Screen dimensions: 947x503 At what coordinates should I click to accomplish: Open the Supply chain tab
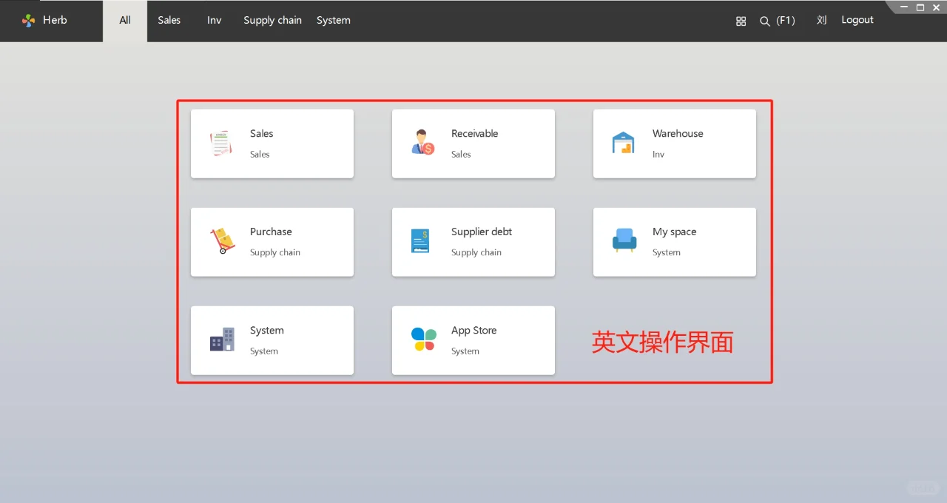tap(272, 21)
